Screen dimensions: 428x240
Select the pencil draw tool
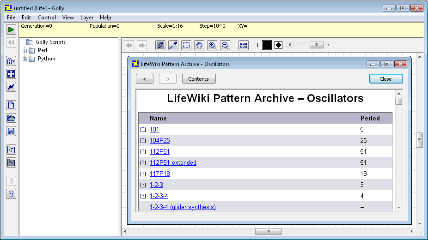click(x=160, y=45)
